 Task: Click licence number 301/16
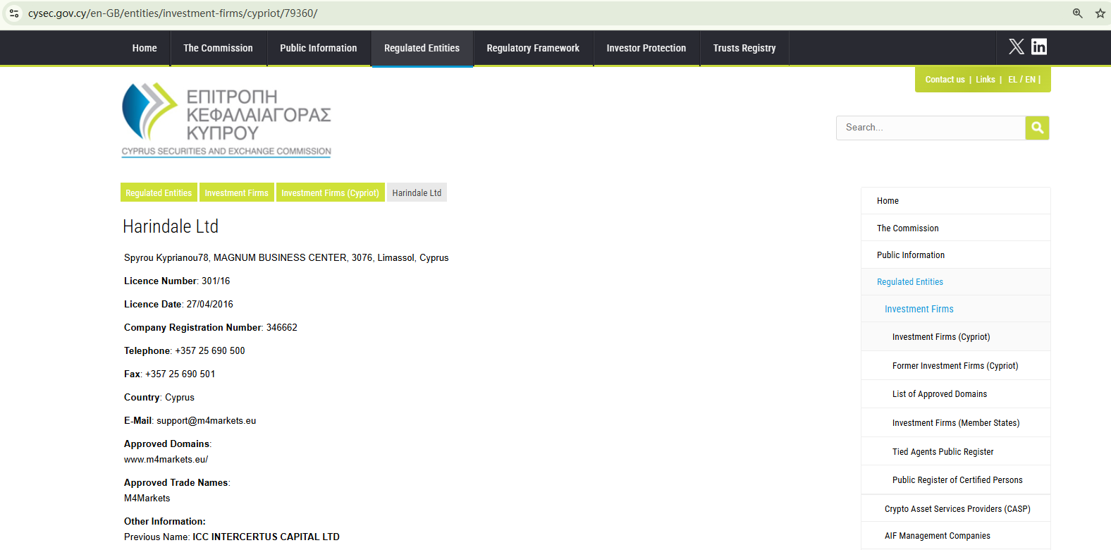pyautogui.click(x=216, y=281)
